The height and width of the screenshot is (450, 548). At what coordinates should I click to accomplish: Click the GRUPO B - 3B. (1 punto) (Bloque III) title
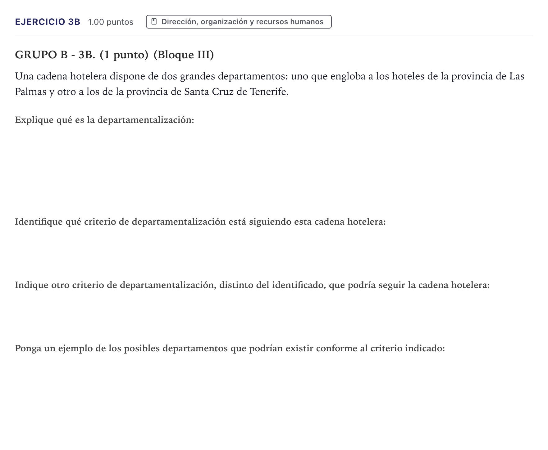coord(114,55)
